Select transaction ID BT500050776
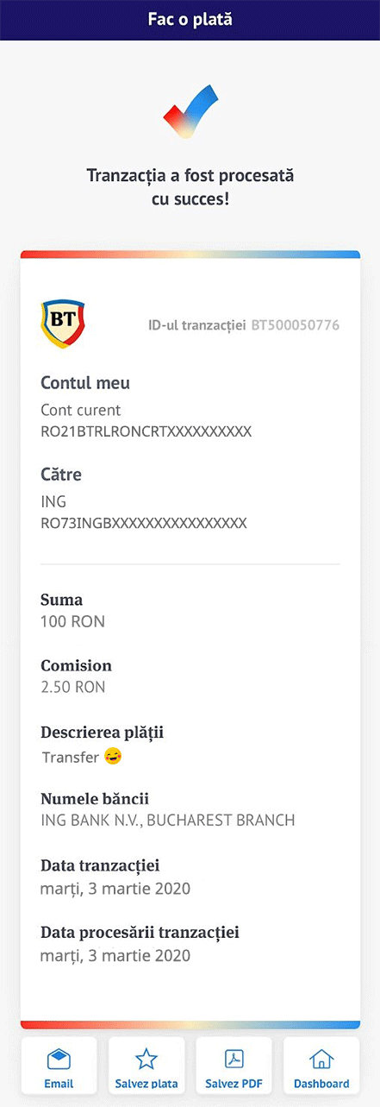 295,325
